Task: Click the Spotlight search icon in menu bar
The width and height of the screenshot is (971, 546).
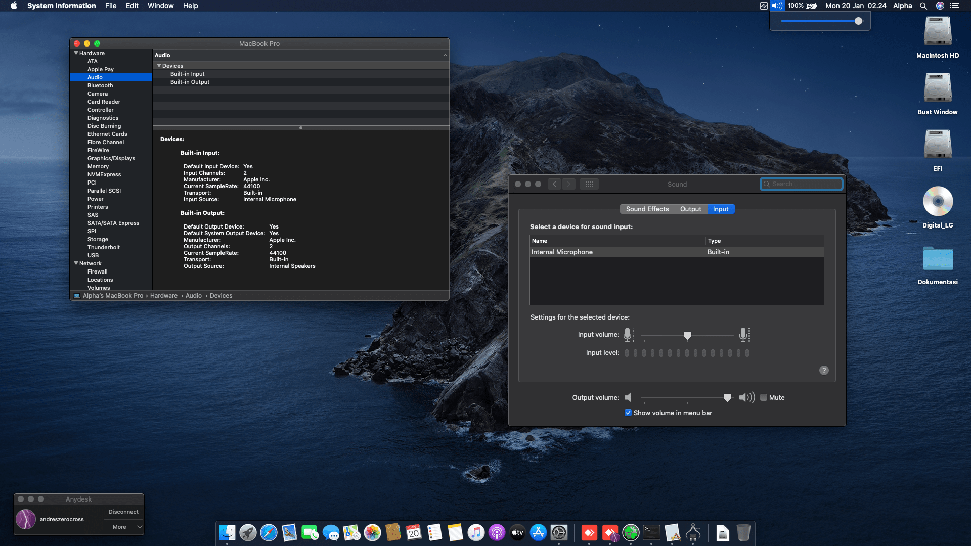Action: point(923,6)
